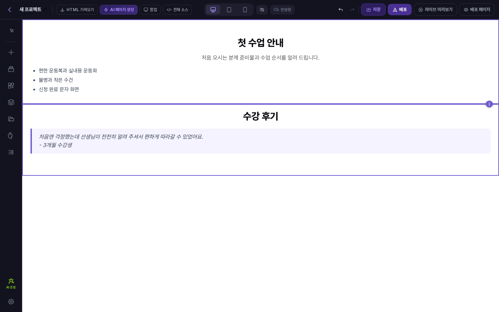Click the plus add element icon
The height and width of the screenshot is (312, 499).
point(11,52)
